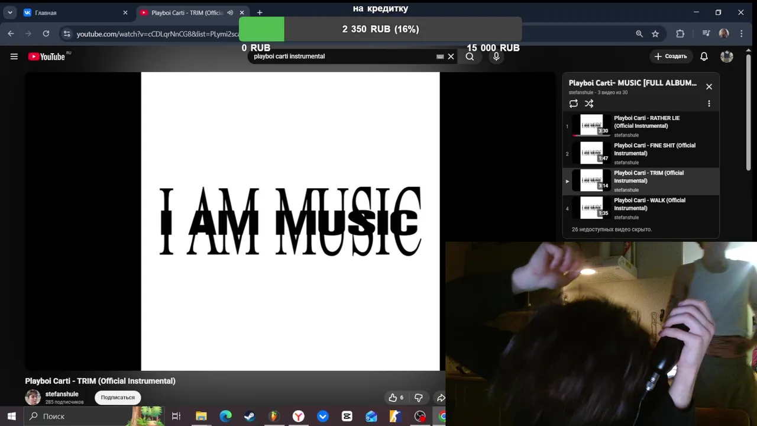The height and width of the screenshot is (426, 757).
Task: Click the 26 недоступных видео скрыто text
Action: coord(612,230)
